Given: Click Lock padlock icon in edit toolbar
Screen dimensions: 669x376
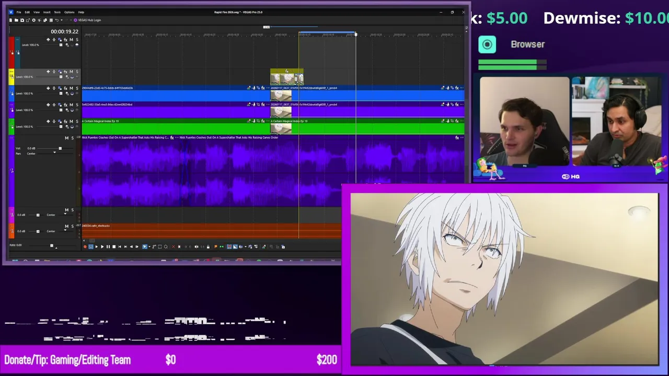Looking at the screenshot, I should coord(208,246).
